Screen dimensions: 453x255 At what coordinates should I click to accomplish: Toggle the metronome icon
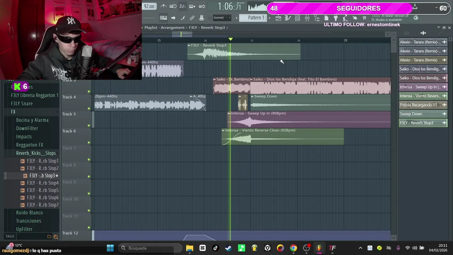point(164,6)
